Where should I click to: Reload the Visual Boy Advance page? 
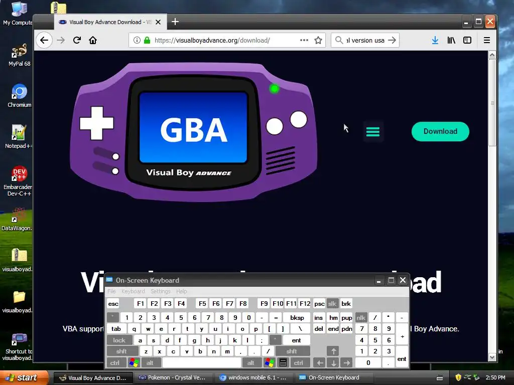click(77, 40)
